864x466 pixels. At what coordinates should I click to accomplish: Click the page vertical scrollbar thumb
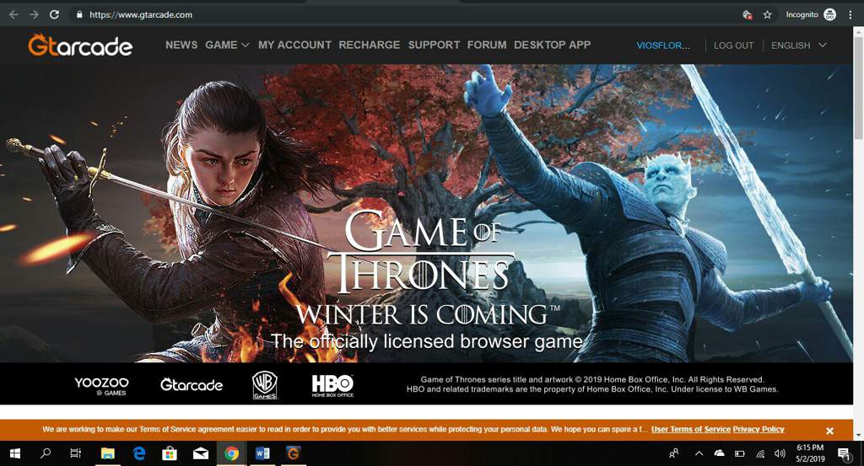(858, 88)
